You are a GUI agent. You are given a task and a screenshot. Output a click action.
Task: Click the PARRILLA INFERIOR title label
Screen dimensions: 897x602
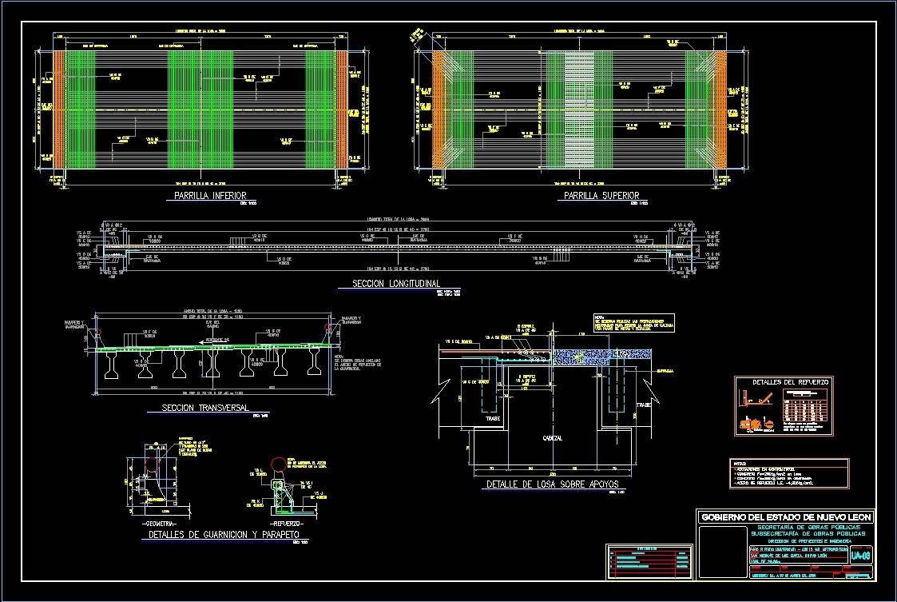211,194
